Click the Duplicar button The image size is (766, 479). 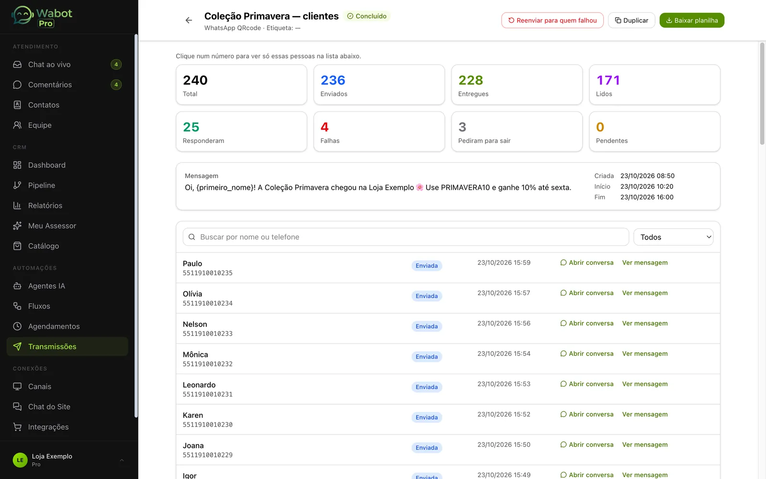[x=631, y=20]
